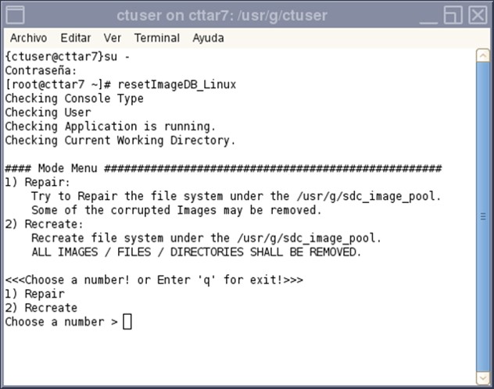Close the ctuser terminal window
This screenshot has width=494, height=389.
pyautogui.click(x=476, y=14)
